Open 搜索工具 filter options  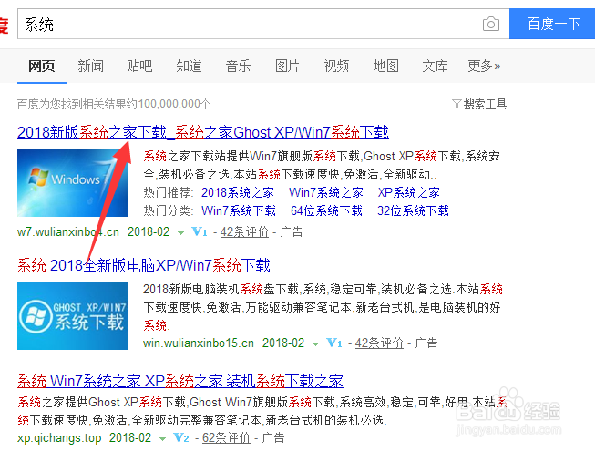pyautogui.click(x=485, y=104)
